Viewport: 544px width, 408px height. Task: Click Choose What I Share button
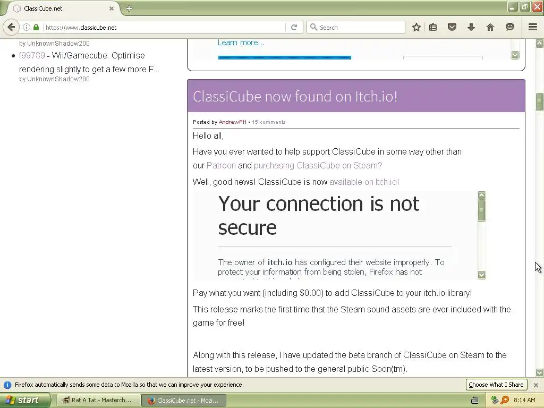coord(496,385)
